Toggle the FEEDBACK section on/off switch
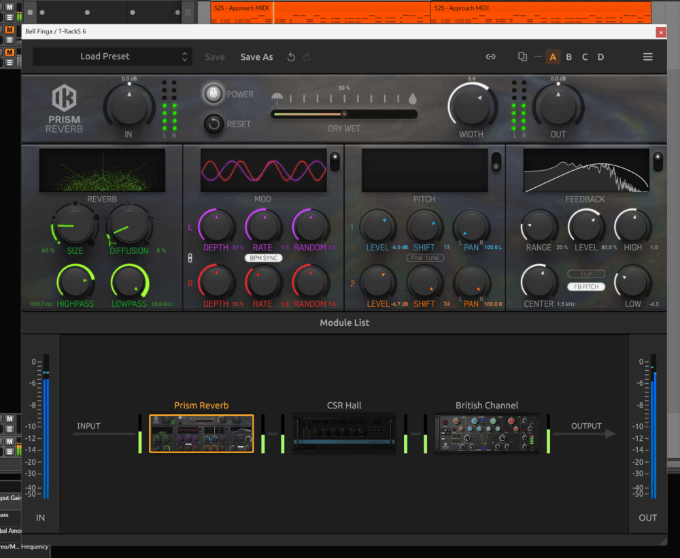Screen dimensions: 680x558 (x=658, y=161)
